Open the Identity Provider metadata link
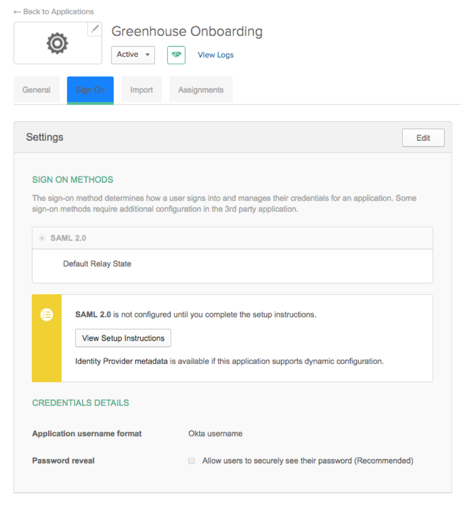461x506 pixels. 122,361
